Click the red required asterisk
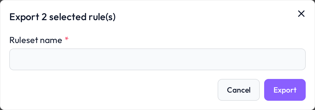 [x=67, y=39]
